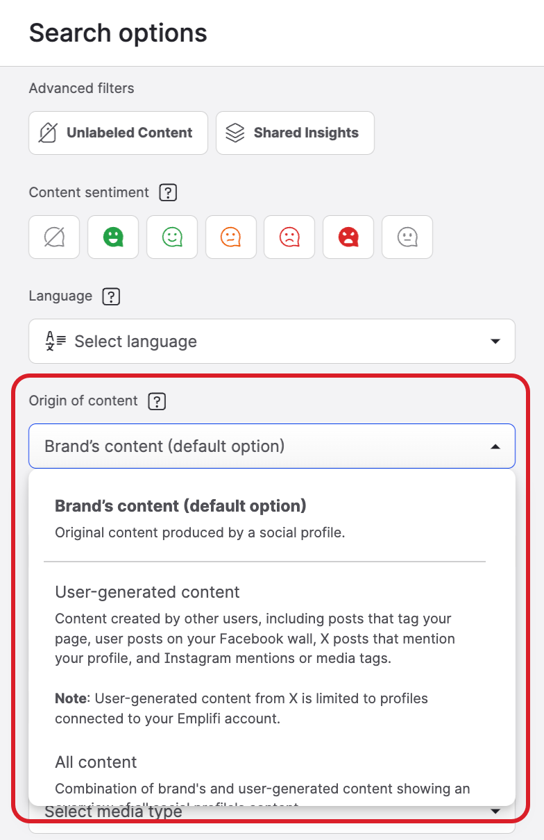
Task: Collapse the Origin of content dropdown
Action: coord(495,446)
